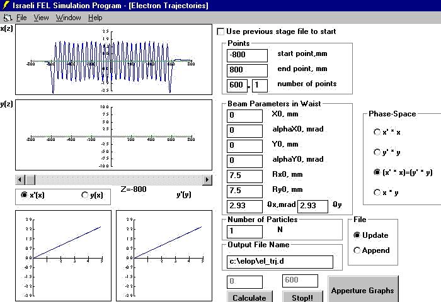Click the points multiplier field showing 1
The width and height of the screenshot is (441, 302).
[260, 86]
